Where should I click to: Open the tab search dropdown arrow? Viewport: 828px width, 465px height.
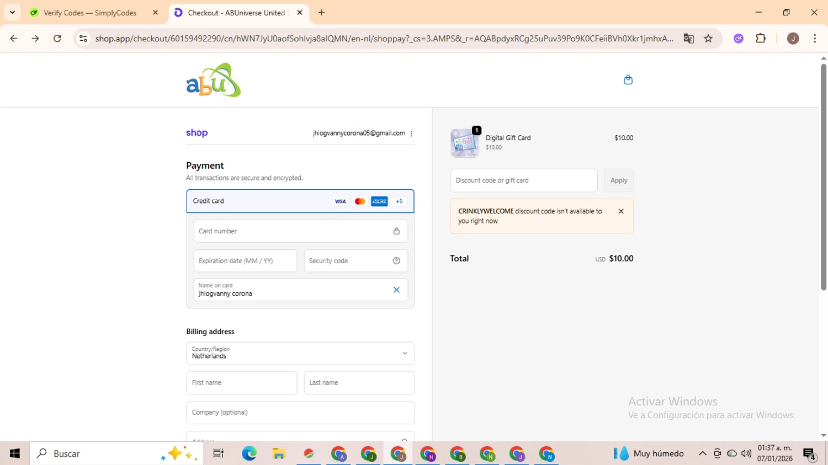(12, 13)
